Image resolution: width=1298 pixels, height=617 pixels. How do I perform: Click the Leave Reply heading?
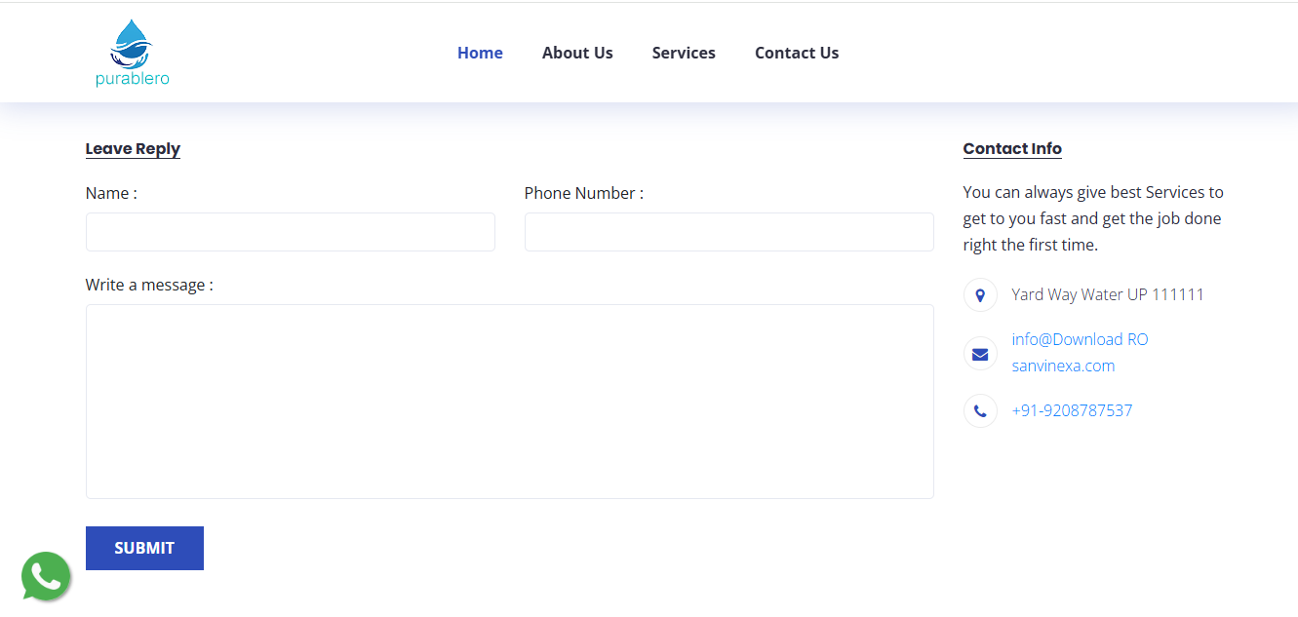point(133,149)
